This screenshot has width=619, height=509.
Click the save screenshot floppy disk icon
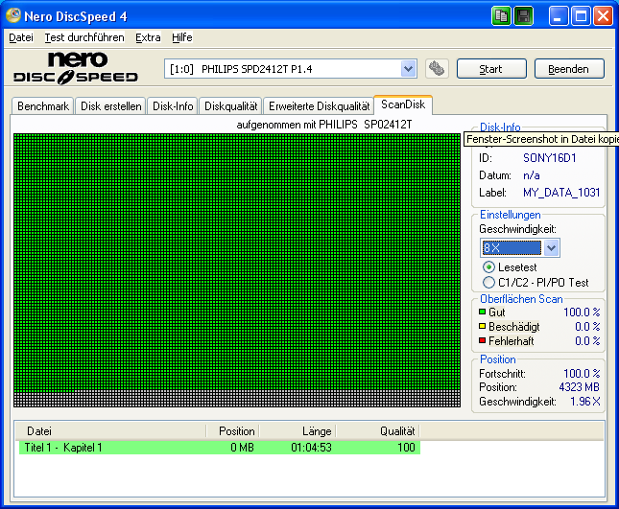point(523,16)
